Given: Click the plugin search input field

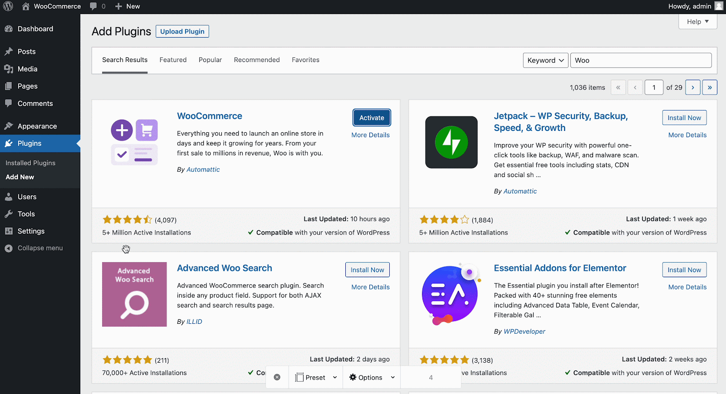Looking at the screenshot, I should pos(640,60).
